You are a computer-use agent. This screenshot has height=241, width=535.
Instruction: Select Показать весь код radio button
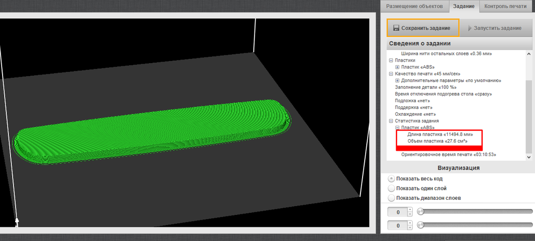[x=392, y=178]
